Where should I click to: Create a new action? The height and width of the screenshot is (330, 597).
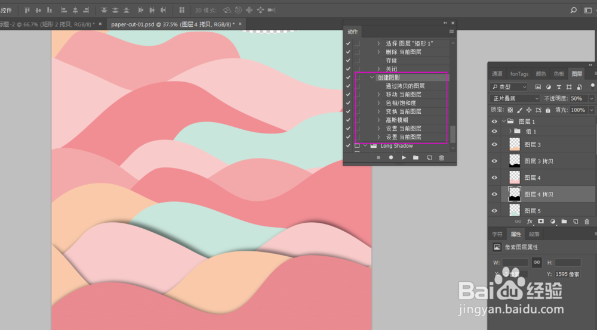coord(429,158)
